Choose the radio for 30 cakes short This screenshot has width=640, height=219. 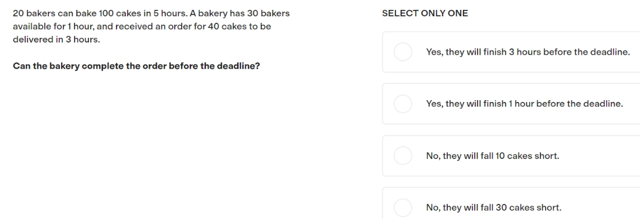tap(403, 207)
